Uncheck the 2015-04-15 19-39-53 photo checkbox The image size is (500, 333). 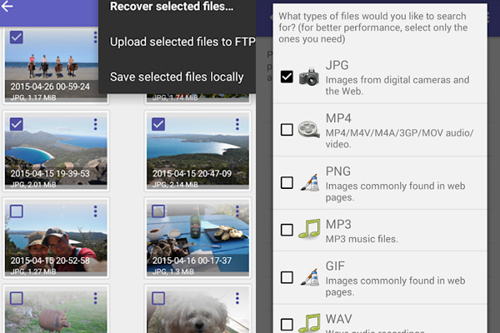point(17,124)
